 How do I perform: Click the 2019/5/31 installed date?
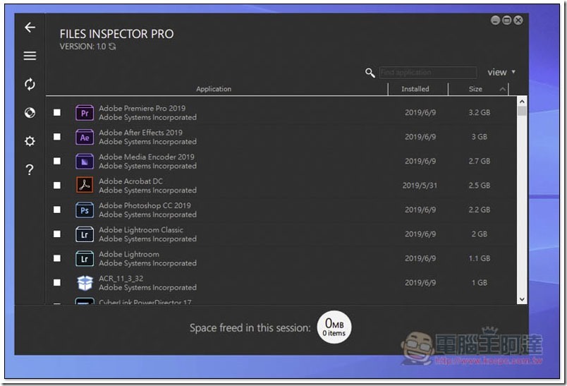(x=420, y=186)
